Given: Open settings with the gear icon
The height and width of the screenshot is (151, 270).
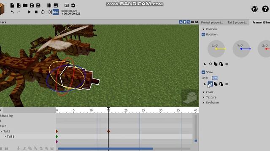Looking at the screenshot, I should 73,5.
